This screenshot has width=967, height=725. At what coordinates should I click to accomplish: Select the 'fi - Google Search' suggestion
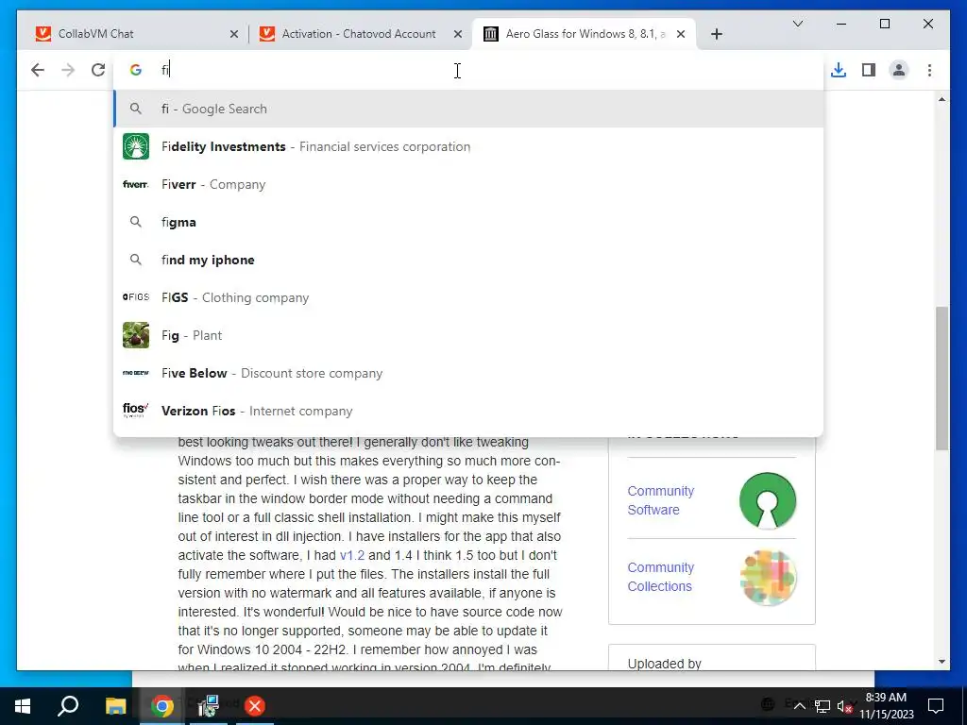coord(468,109)
